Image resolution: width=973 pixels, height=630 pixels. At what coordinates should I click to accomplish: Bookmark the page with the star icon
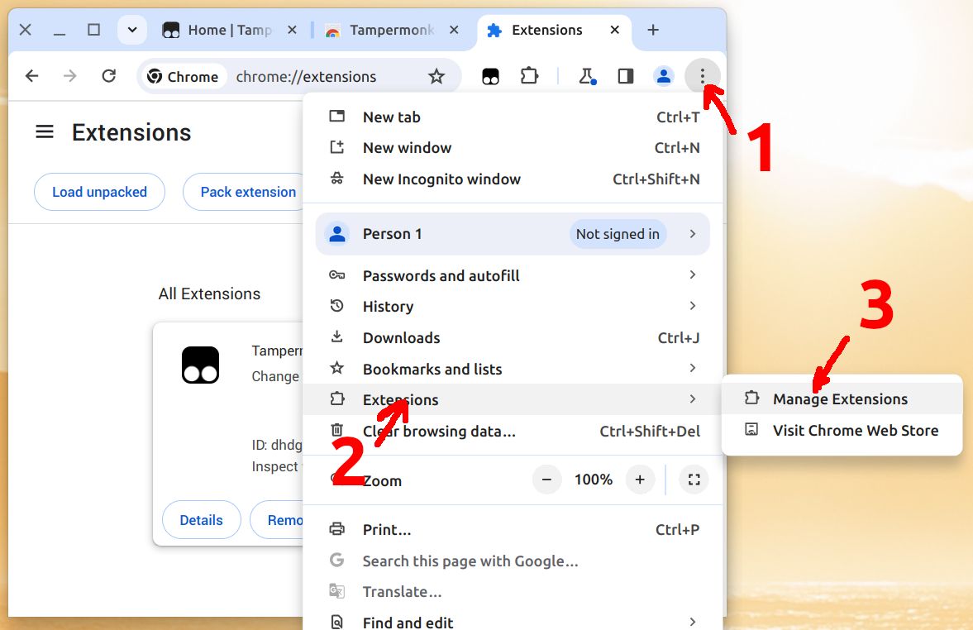(436, 75)
